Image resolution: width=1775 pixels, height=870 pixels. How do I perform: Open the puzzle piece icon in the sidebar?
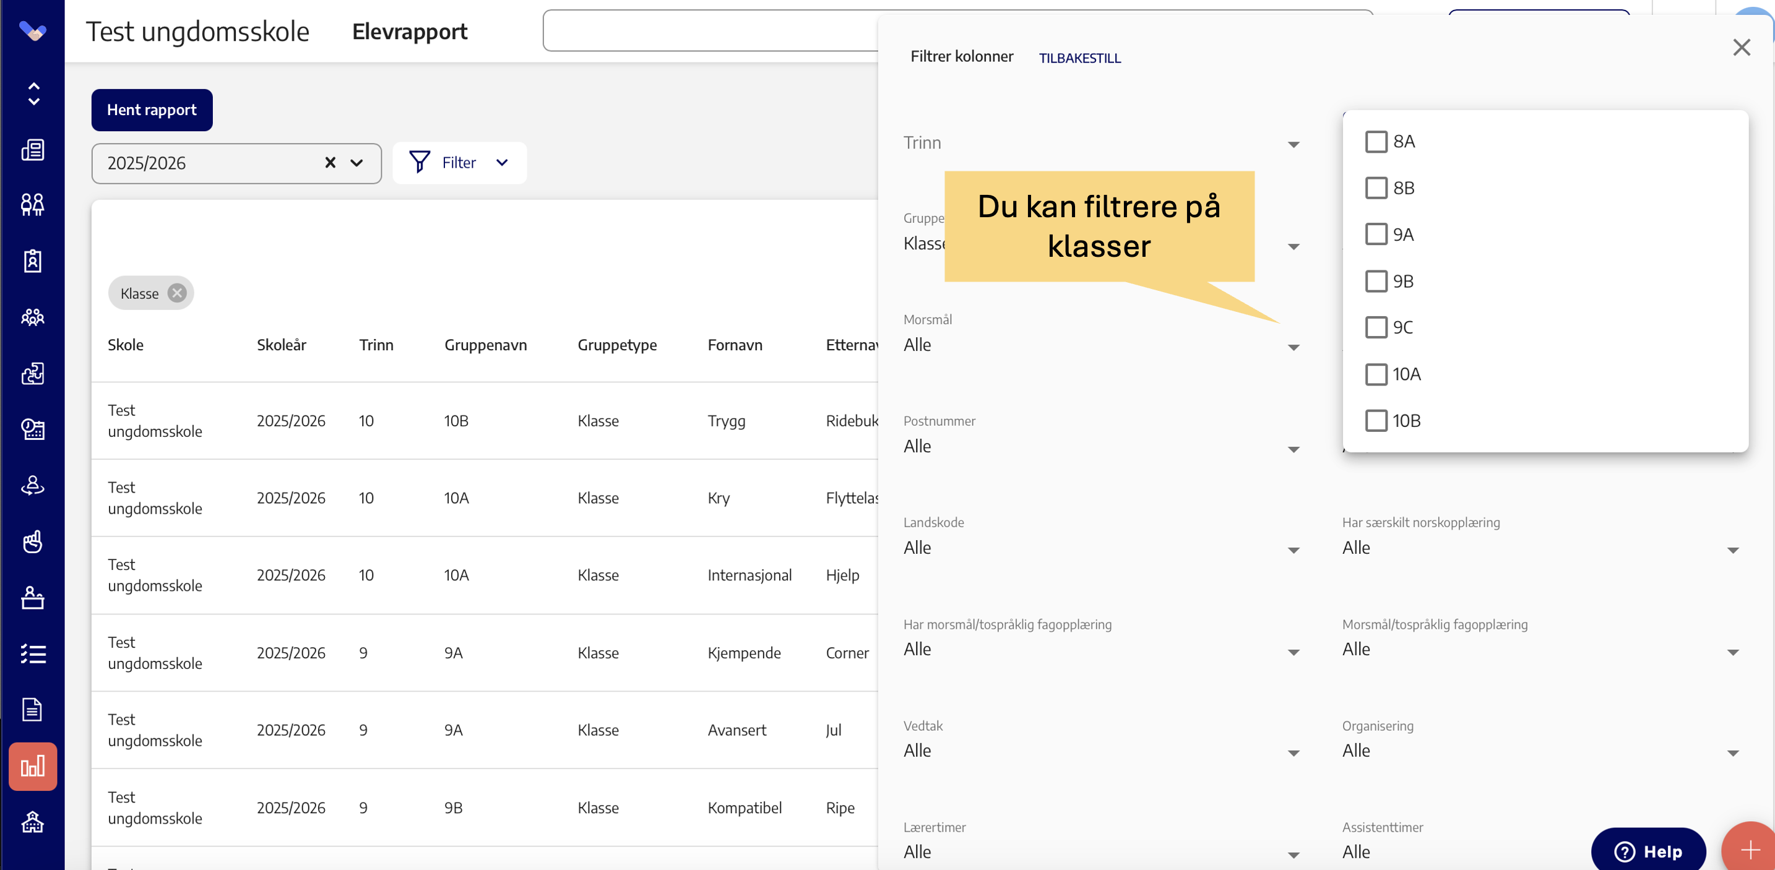click(32, 373)
